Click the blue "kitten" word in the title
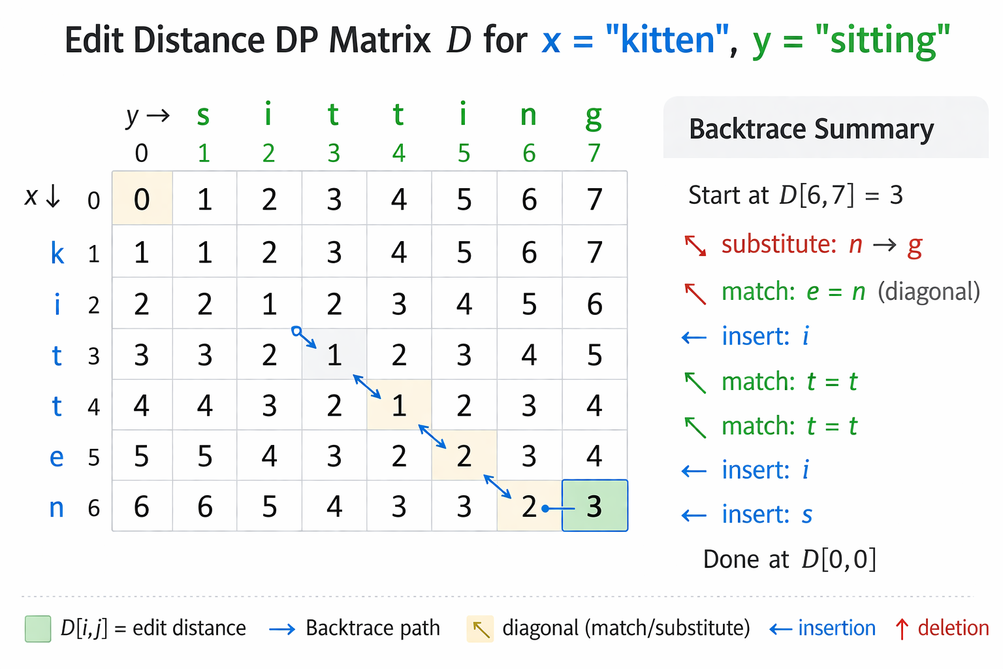This screenshot has width=1003, height=669. tap(667, 41)
